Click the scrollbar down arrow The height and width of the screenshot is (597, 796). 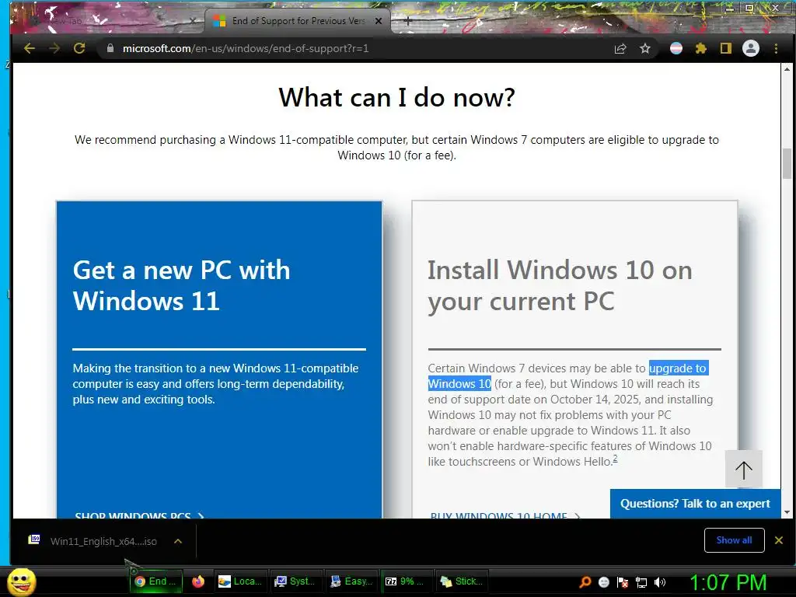click(787, 513)
